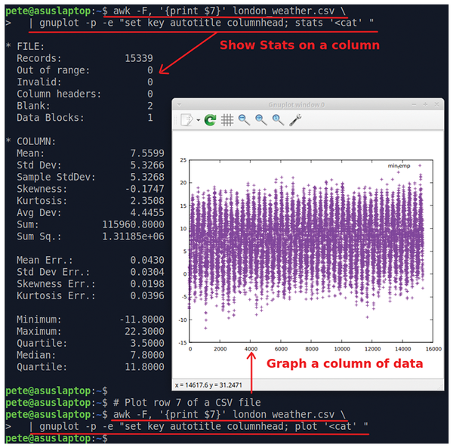The width and height of the screenshot is (453, 448).
Task: Click the Std Dev value 5.3266
Action: click(x=147, y=165)
